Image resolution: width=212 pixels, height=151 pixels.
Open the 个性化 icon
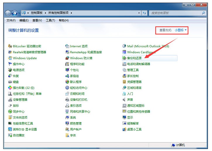[x=67, y=70]
